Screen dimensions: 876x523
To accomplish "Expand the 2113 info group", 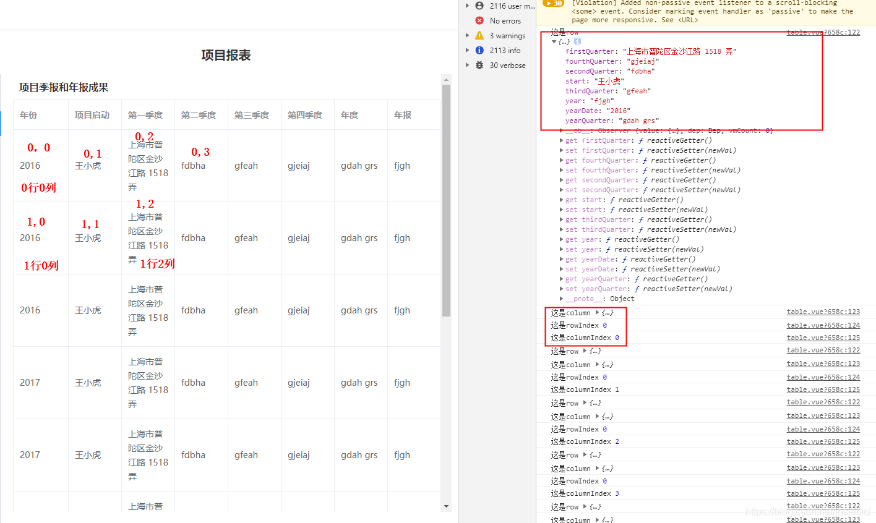I will point(468,50).
